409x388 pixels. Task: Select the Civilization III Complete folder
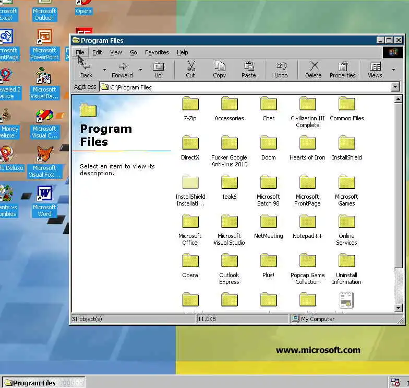pos(308,112)
